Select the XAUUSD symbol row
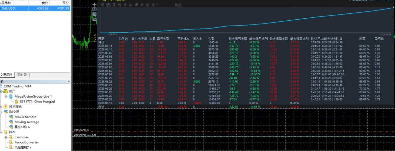This screenshot has width=395, height=151. [36, 8]
